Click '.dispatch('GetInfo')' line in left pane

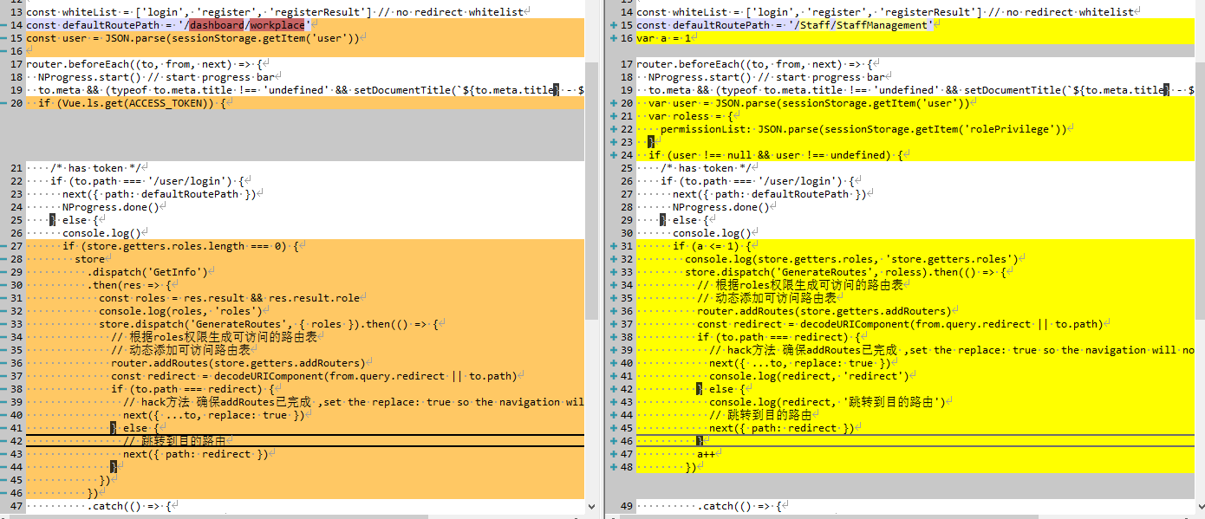pyautogui.click(x=147, y=272)
